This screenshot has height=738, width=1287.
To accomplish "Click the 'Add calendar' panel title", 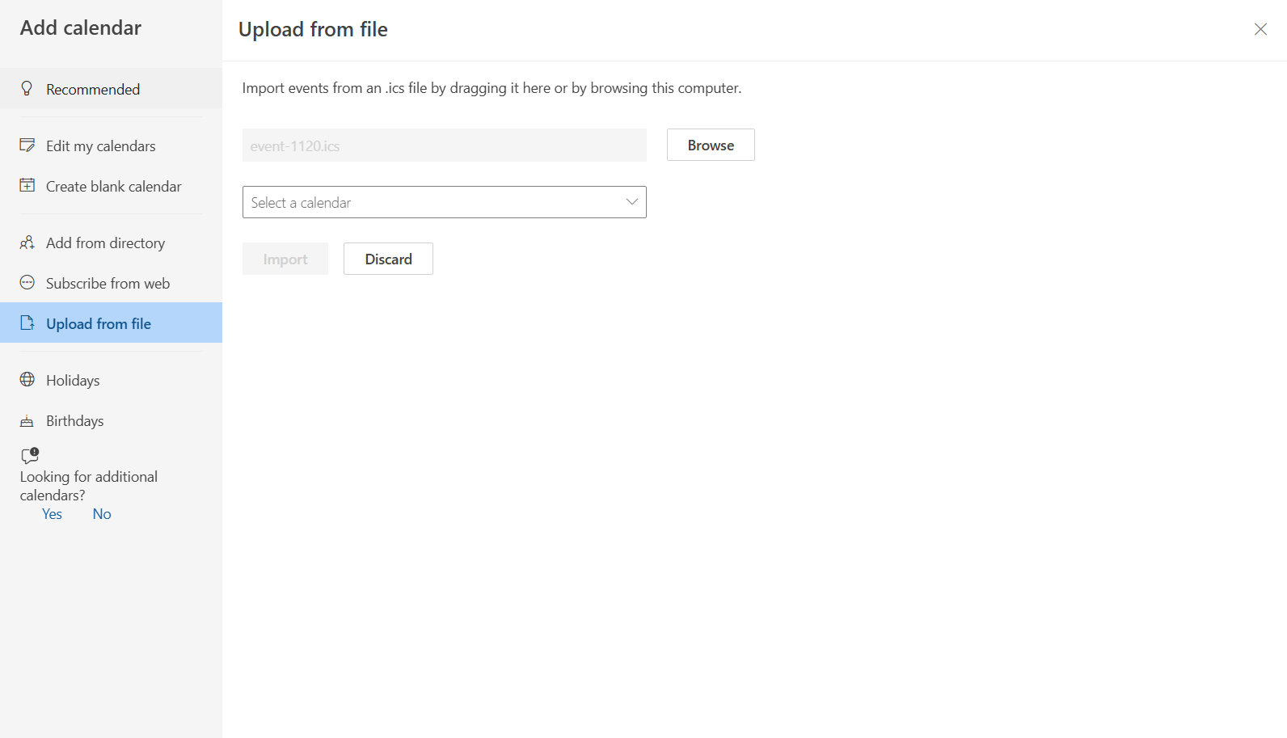I will pos(81,27).
